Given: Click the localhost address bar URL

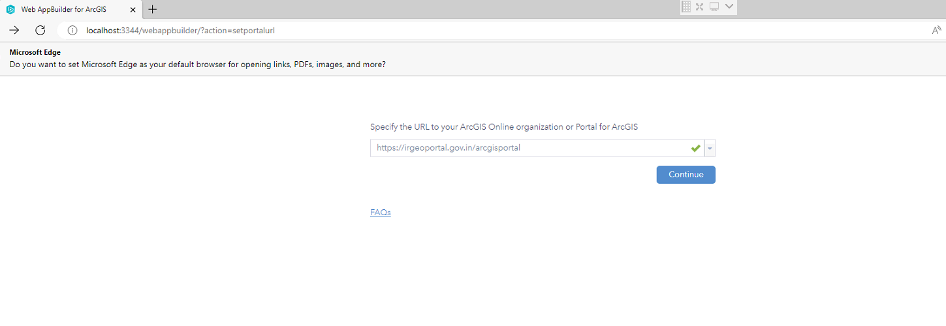Looking at the screenshot, I should pyautogui.click(x=185, y=30).
